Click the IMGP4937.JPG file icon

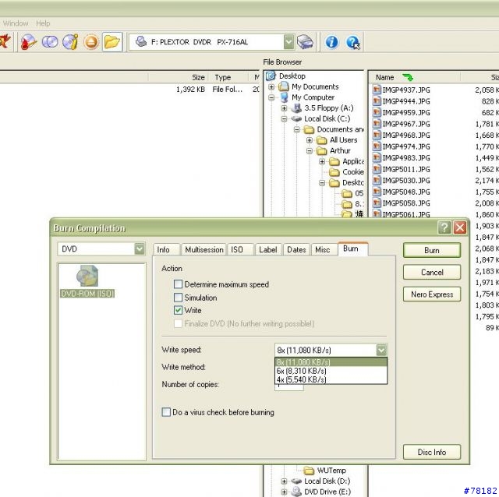(377, 90)
